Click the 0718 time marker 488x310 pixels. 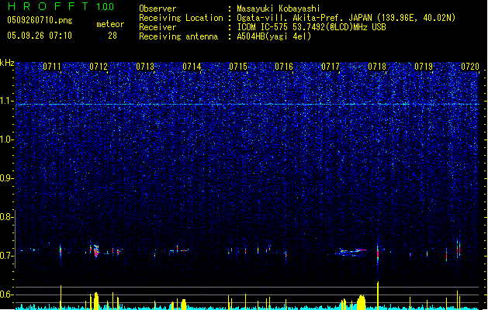point(377,67)
